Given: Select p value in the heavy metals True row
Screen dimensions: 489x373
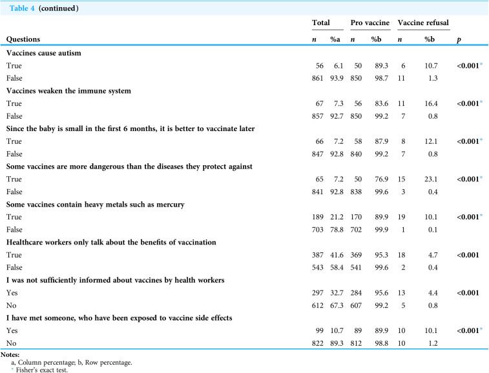Looking at the screenshot, I should click(x=470, y=217).
